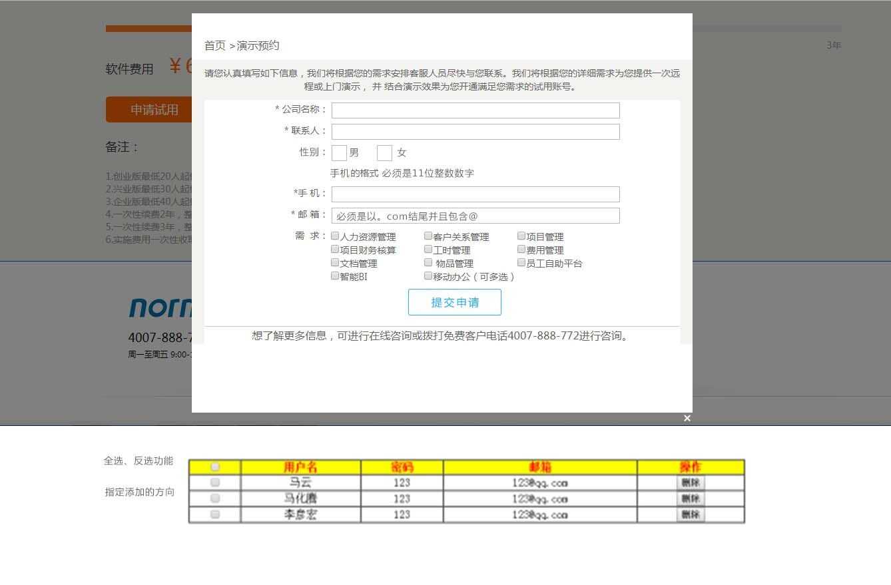The height and width of the screenshot is (585, 891).
Task: Check the 项目财务核算 checkbox
Action: click(x=335, y=249)
